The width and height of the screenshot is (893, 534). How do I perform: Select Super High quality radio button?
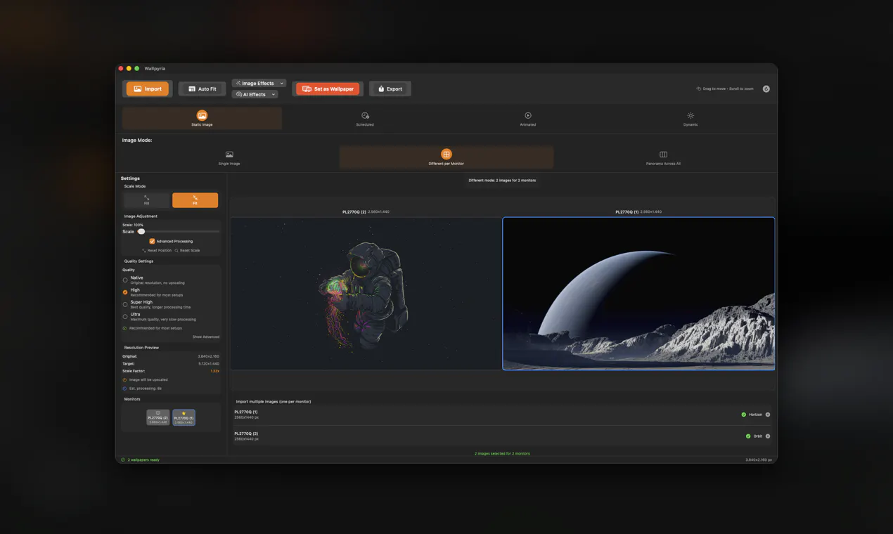pos(125,304)
